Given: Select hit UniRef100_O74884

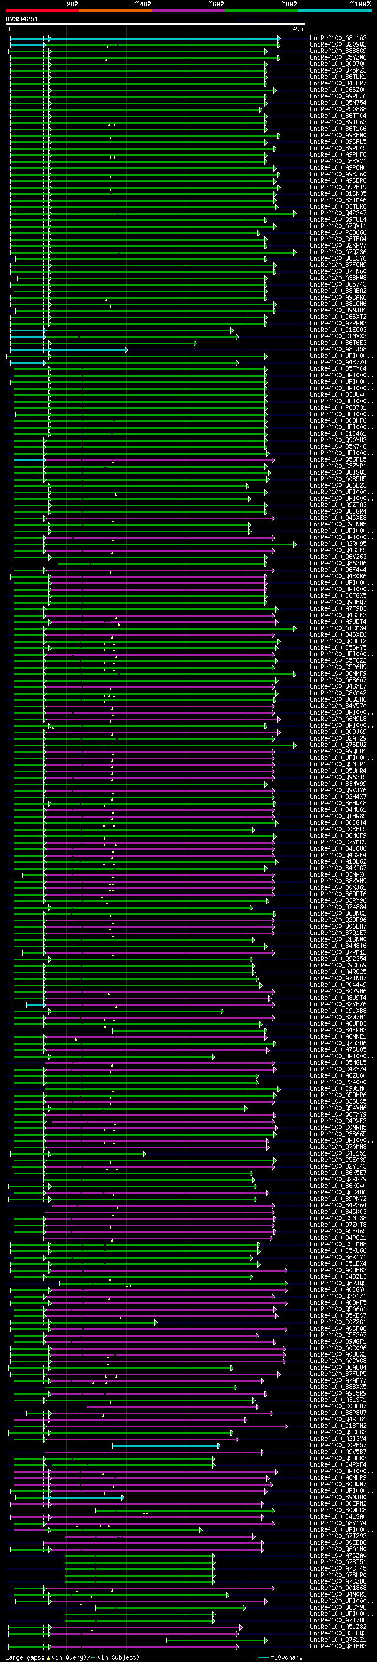Looking at the screenshot, I should coord(338,907).
